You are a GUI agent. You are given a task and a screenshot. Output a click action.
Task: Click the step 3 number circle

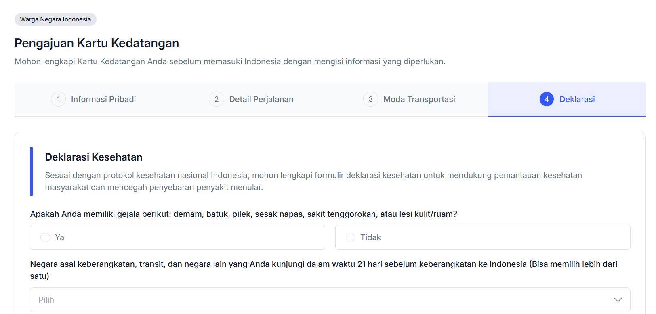tap(370, 99)
